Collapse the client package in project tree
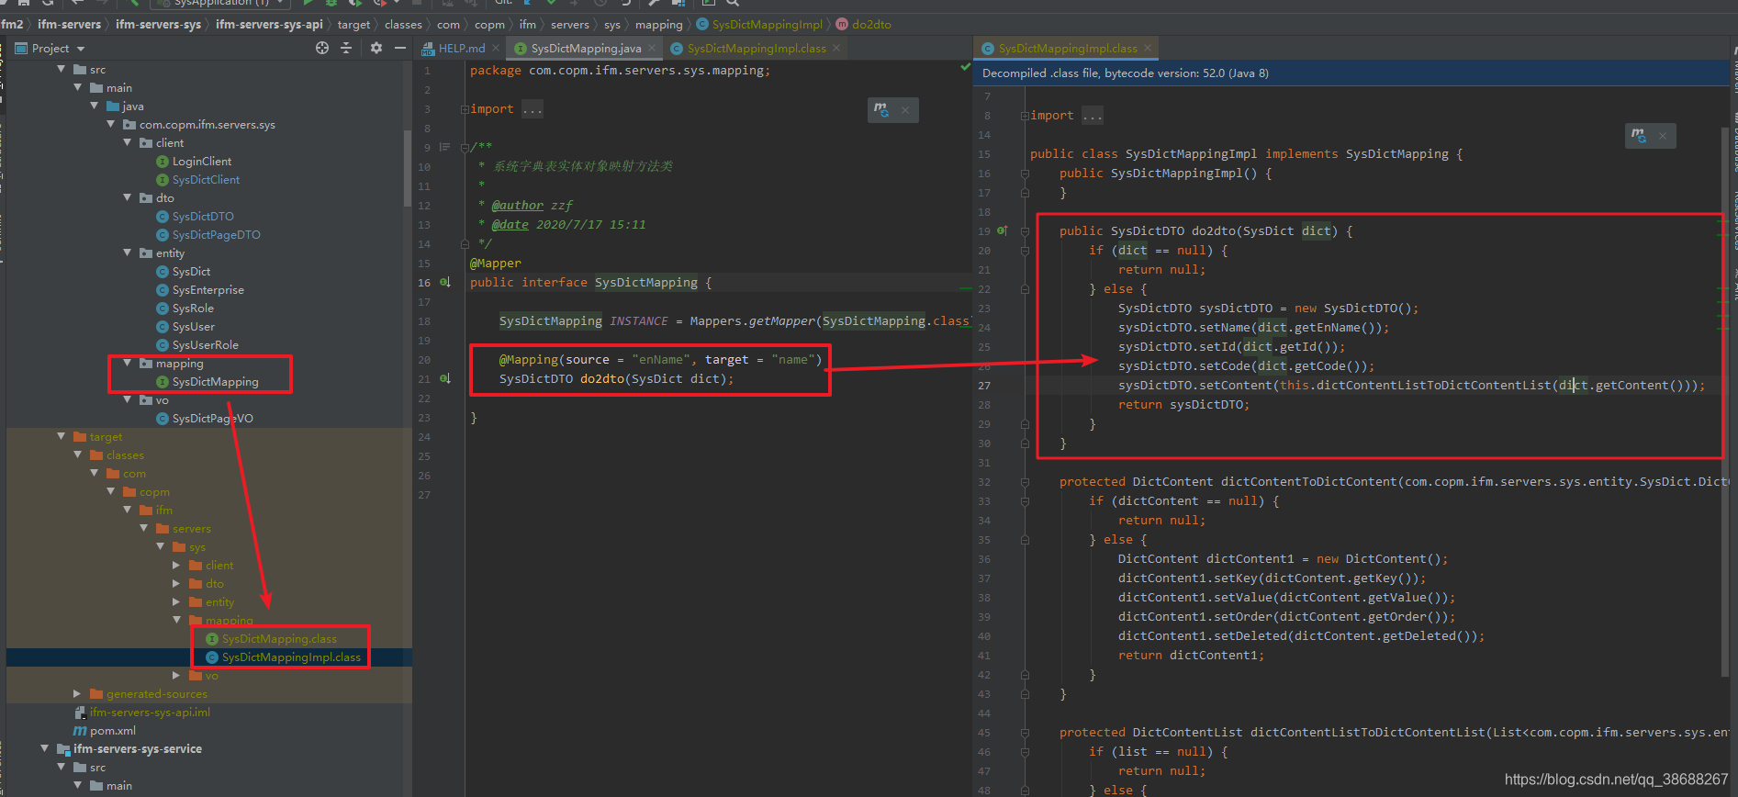The width and height of the screenshot is (1738, 797). pos(128,142)
